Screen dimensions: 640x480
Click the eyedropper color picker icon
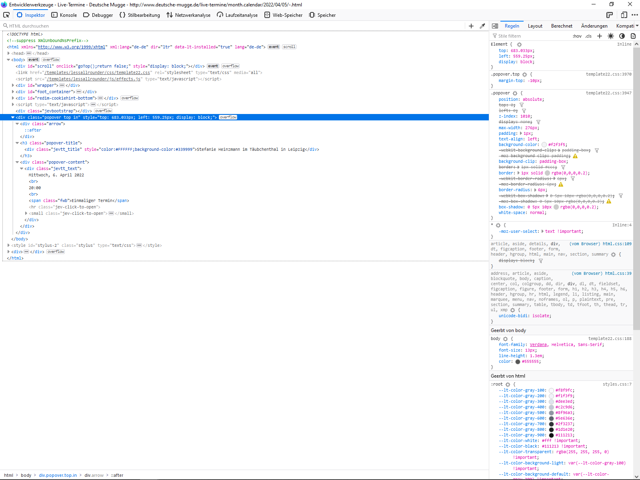(x=482, y=26)
